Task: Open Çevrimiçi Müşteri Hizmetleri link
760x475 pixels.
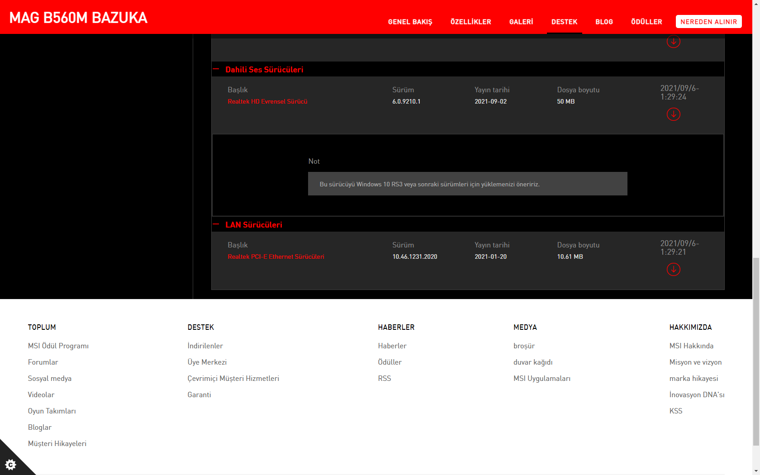Action: [x=233, y=378]
